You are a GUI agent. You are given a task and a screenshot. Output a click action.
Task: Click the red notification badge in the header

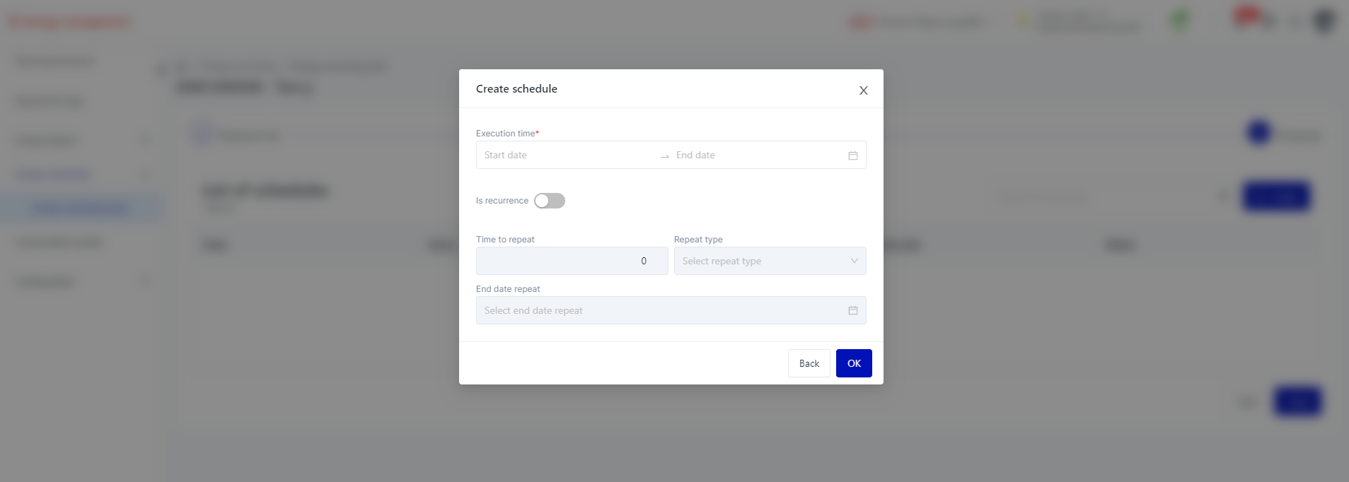coord(1246,14)
